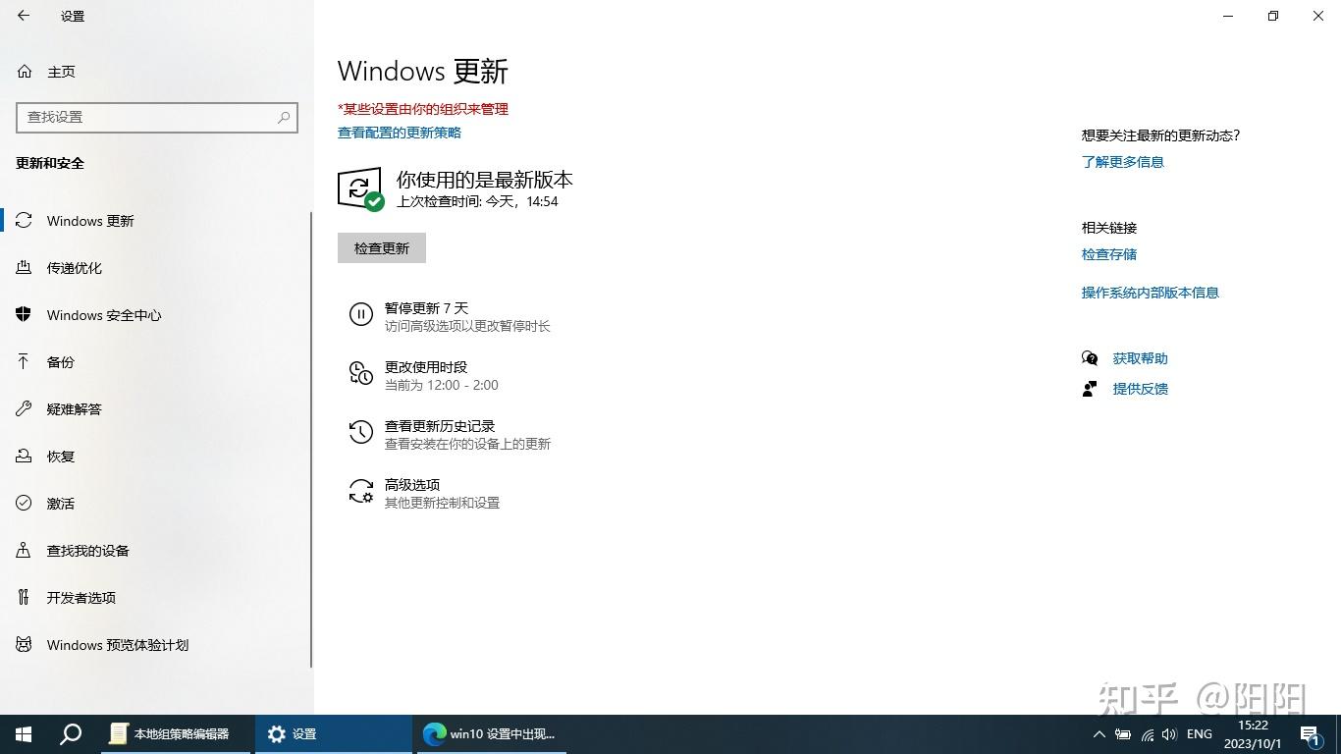Click the network Wi-Fi tray icon
Viewport: 1341px width, 754px height.
pyautogui.click(x=1147, y=734)
